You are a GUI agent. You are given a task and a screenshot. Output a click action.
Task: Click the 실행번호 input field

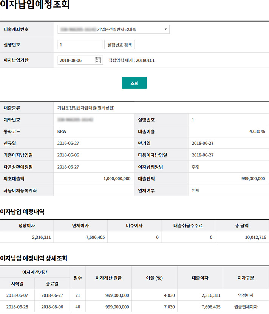click(80, 45)
